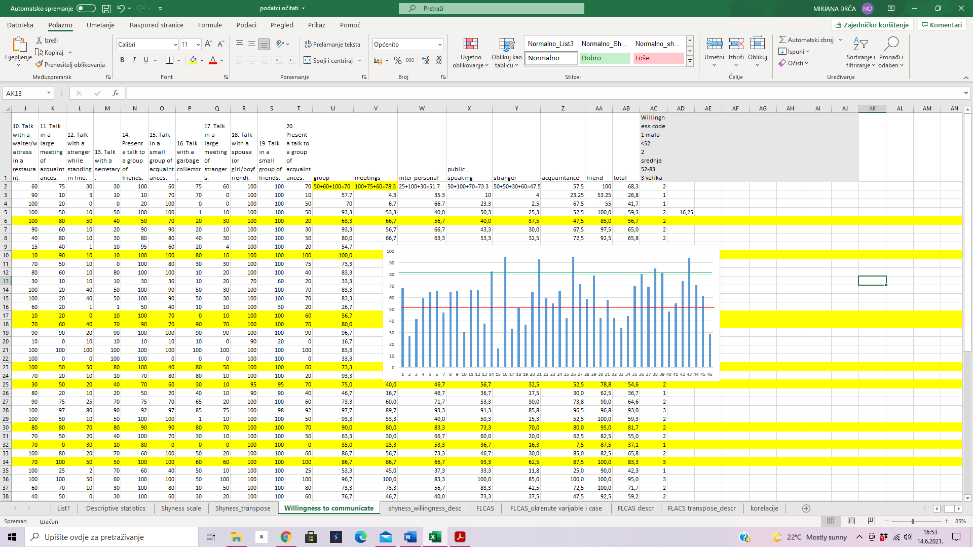Expand the Merge and center options arrow
973x547 pixels.
[360, 61]
